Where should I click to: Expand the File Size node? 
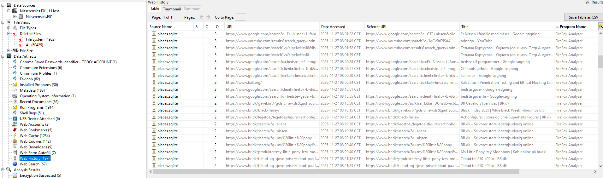(9, 50)
